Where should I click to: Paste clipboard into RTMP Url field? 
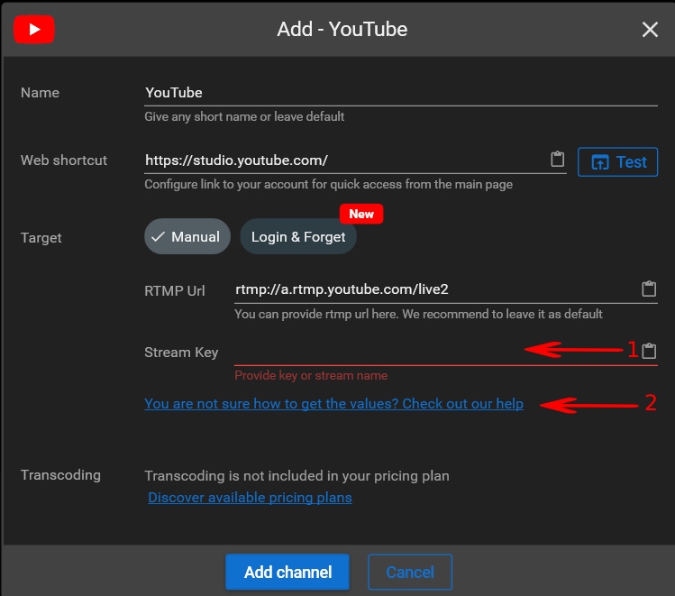tap(648, 289)
